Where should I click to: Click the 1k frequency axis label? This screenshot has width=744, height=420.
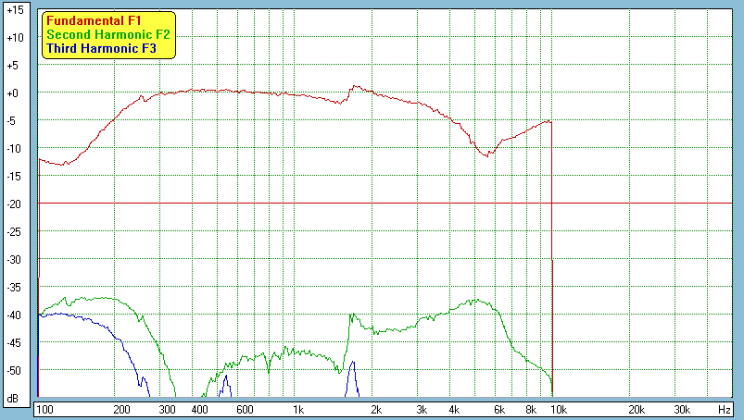coord(297,409)
